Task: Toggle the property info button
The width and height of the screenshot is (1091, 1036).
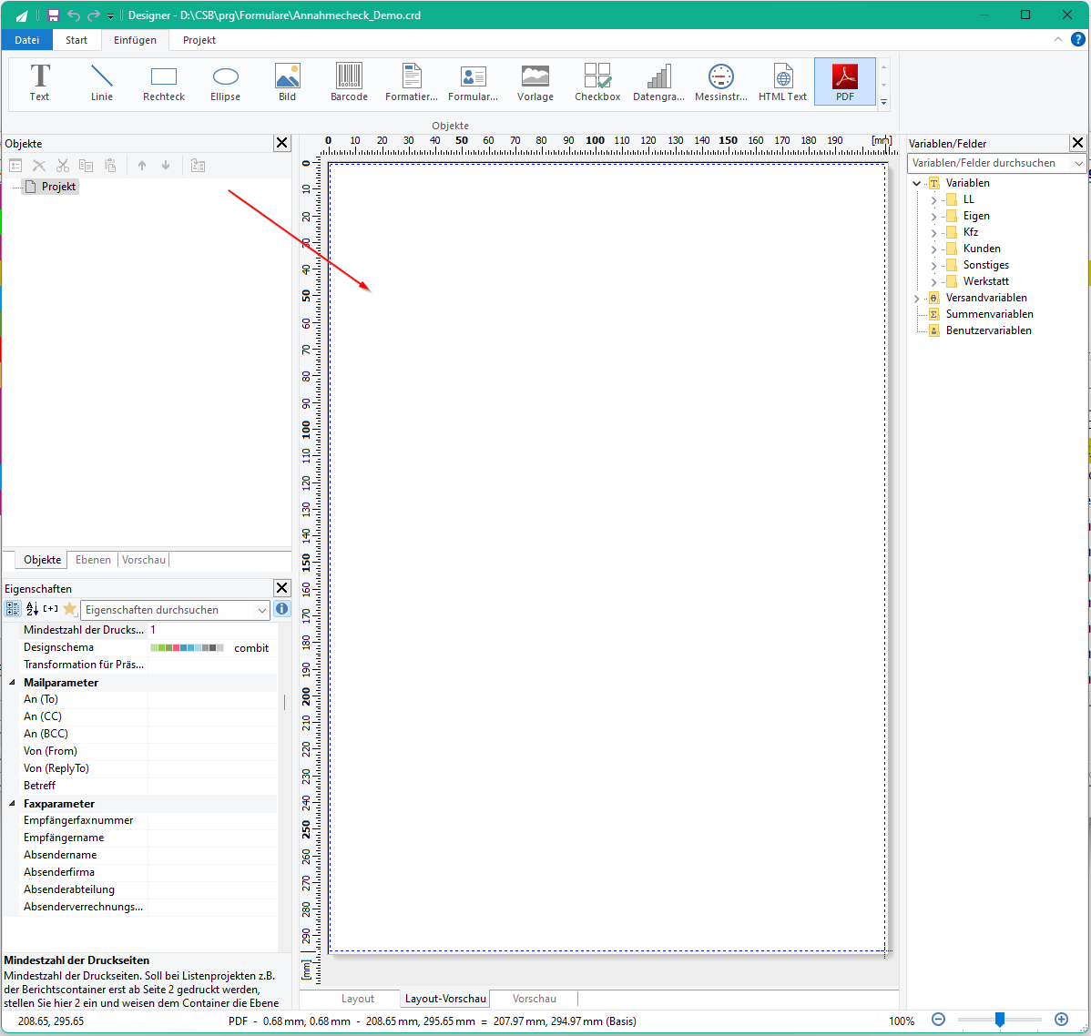Action: click(x=281, y=609)
